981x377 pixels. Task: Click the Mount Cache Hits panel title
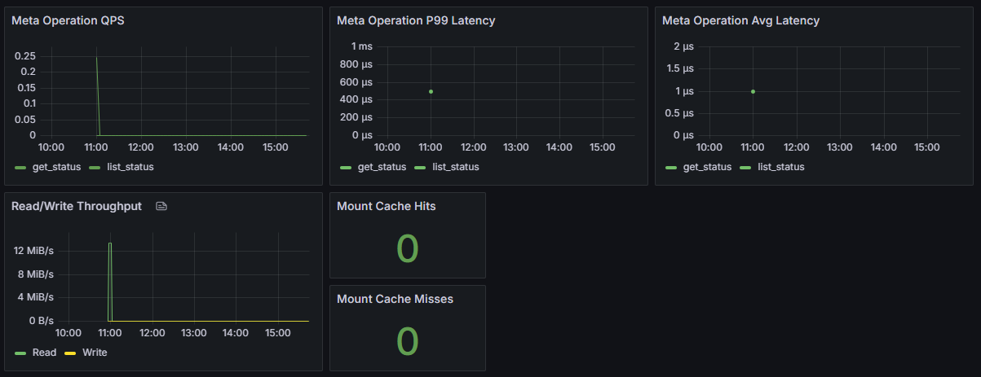tap(386, 207)
